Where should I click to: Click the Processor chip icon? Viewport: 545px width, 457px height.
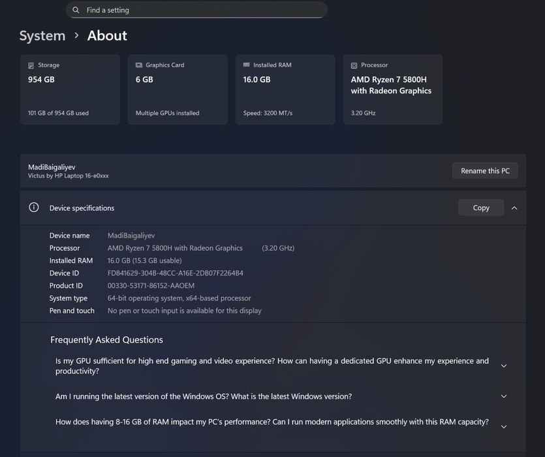[354, 65]
